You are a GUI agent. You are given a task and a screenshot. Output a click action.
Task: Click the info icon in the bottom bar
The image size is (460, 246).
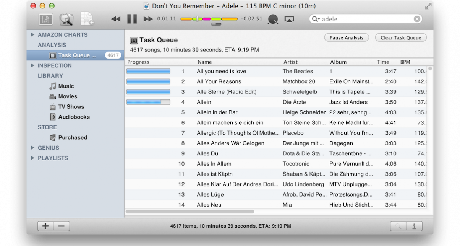415,226
